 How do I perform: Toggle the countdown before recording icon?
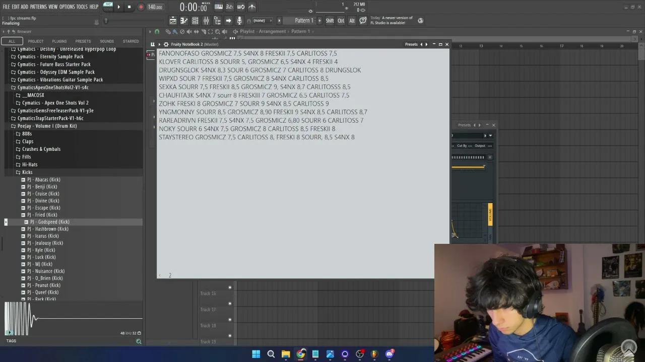230,7
